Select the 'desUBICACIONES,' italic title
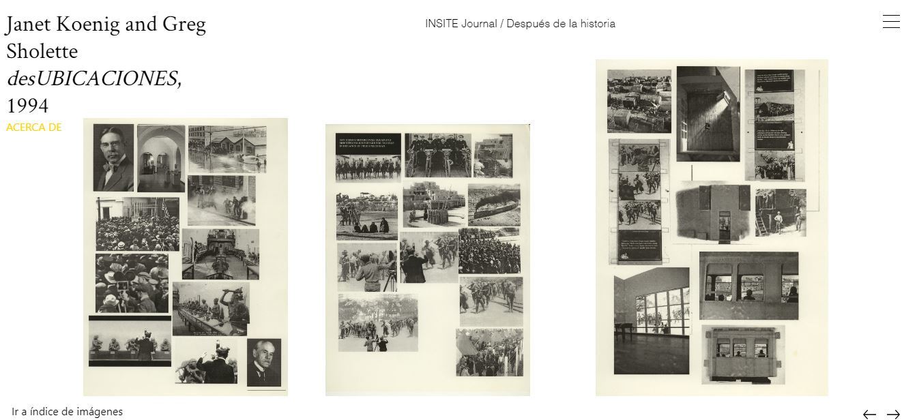 94,78
